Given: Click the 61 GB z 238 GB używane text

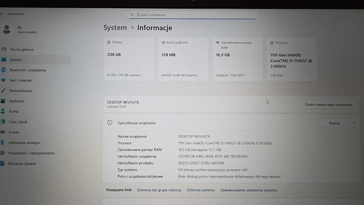Looking at the screenshot, I should 124,75.
